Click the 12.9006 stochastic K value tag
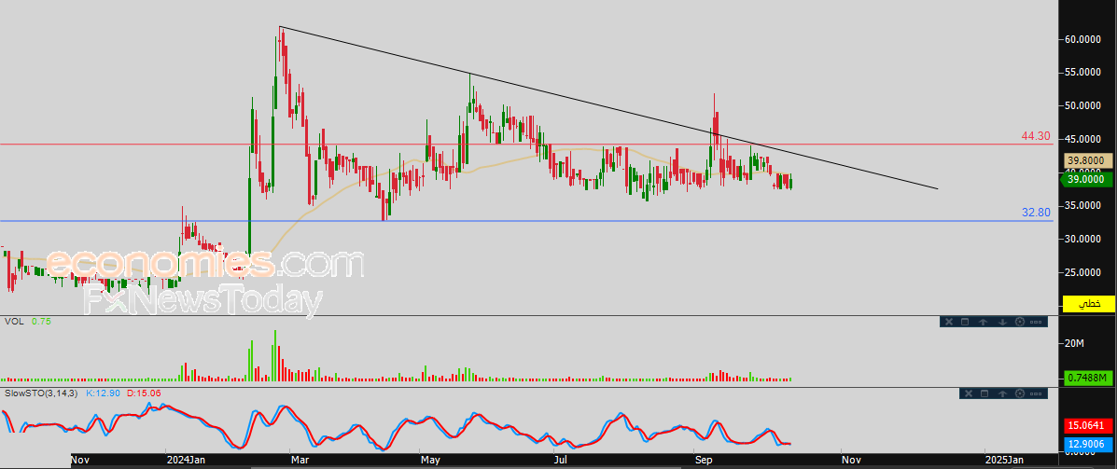 [1088, 445]
